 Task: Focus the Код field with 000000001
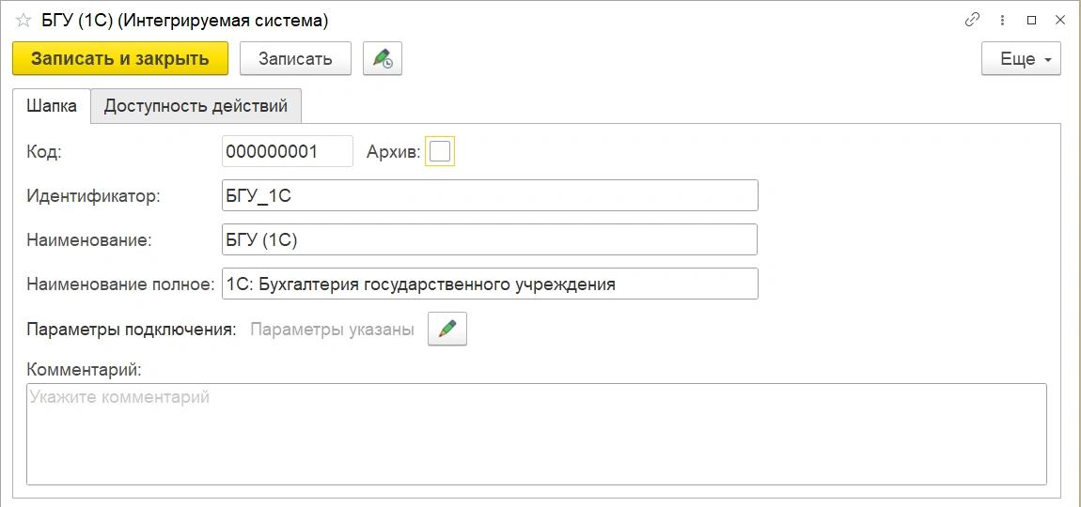click(x=288, y=151)
